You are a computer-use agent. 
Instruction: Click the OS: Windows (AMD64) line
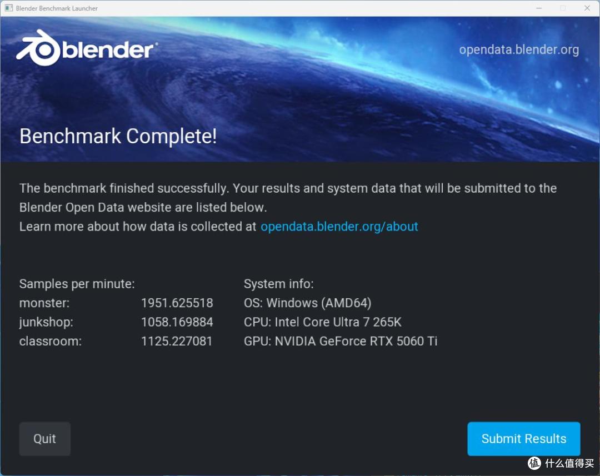[x=308, y=303]
